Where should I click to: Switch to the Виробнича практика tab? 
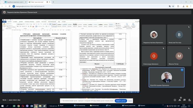click(x=15, y=2)
